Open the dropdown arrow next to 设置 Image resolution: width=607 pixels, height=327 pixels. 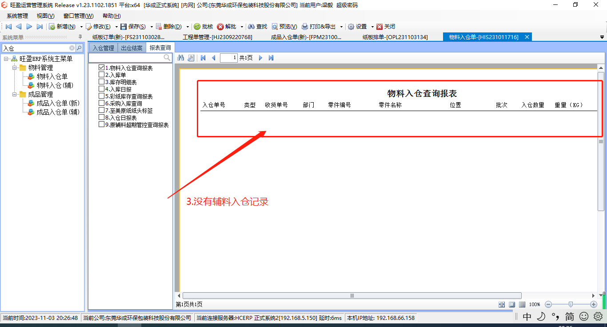point(372,27)
